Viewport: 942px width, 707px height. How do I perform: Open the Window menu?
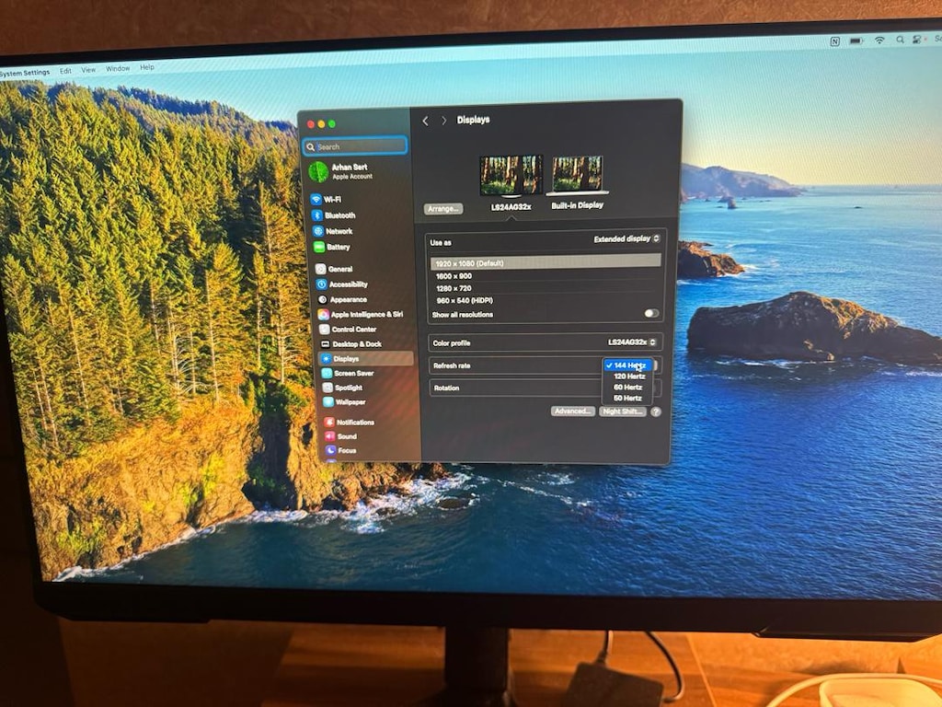tap(118, 68)
